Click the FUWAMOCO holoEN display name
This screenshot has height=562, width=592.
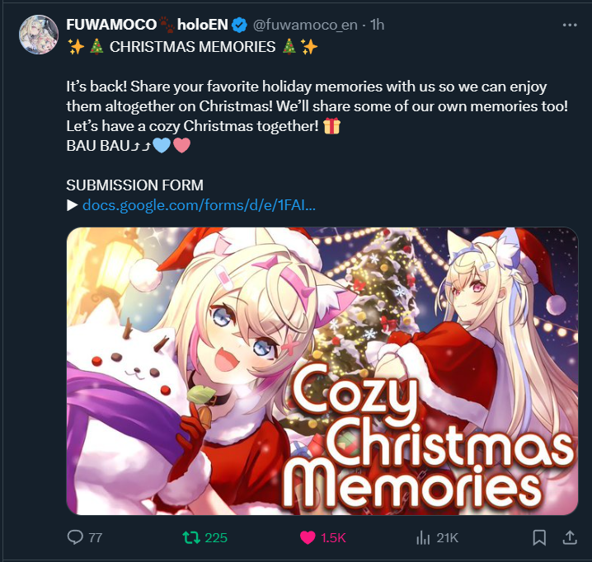(147, 25)
